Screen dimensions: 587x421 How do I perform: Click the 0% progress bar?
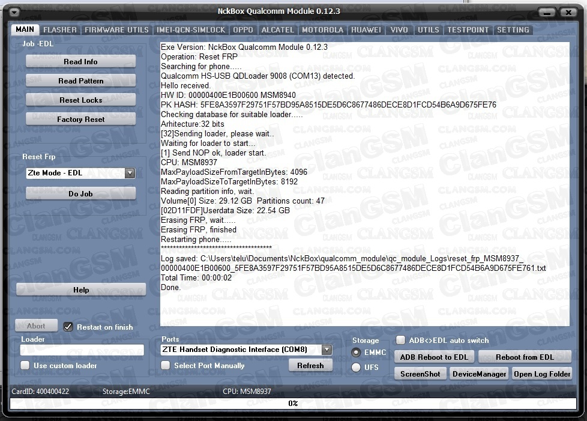[x=293, y=404]
